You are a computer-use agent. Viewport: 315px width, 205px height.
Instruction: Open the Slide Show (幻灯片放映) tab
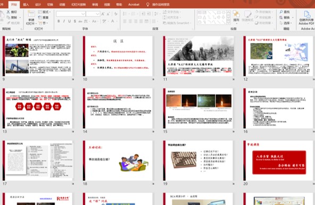click(79, 4)
